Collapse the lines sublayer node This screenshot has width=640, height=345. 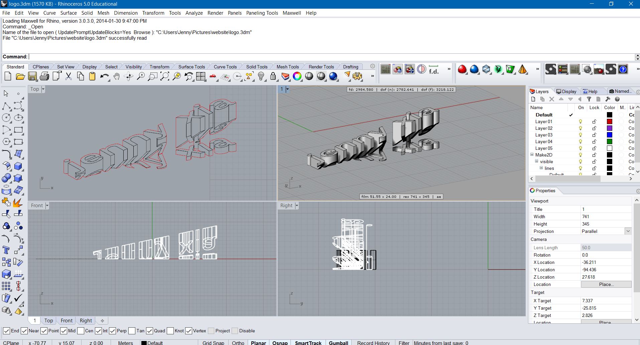[541, 168]
